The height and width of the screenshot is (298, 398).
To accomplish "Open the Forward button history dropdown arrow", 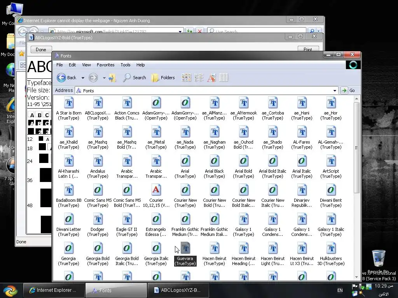I will point(104,78).
